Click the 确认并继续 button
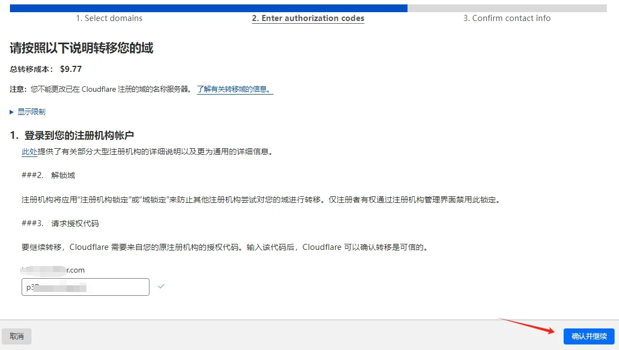The image size is (619, 350). (x=589, y=336)
